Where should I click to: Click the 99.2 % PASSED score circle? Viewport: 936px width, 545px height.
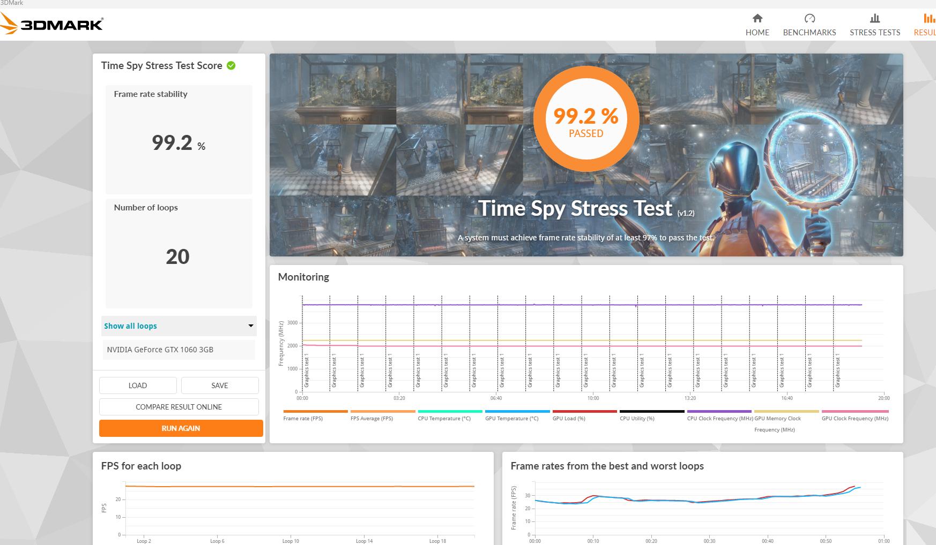[x=586, y=120]
